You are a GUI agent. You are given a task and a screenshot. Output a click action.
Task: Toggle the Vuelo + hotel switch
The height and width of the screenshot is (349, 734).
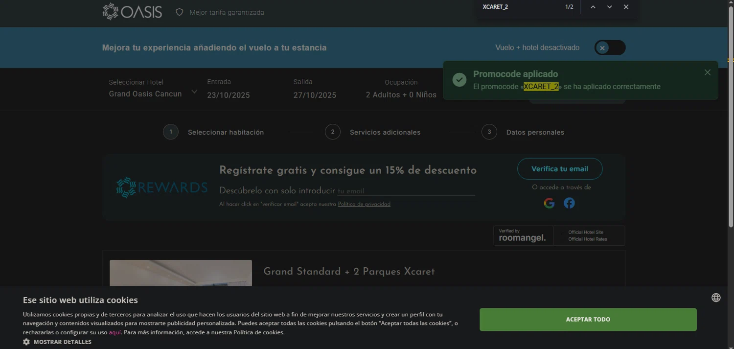tap(610, 47)
